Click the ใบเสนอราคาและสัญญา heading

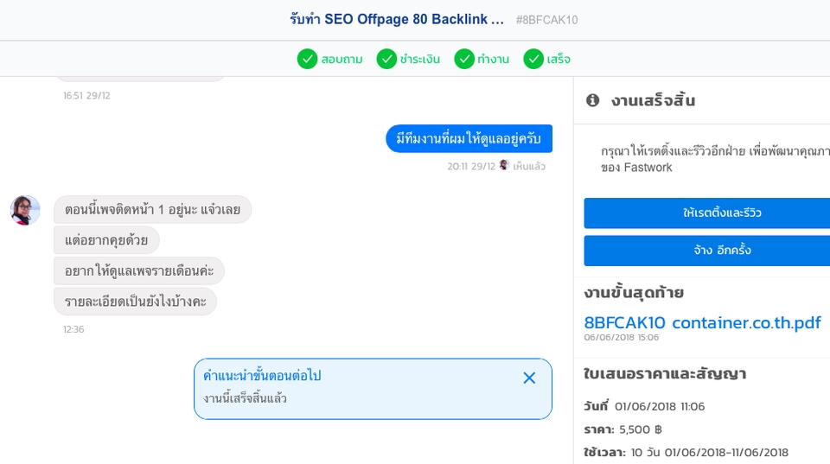click(x=665, y=373)
